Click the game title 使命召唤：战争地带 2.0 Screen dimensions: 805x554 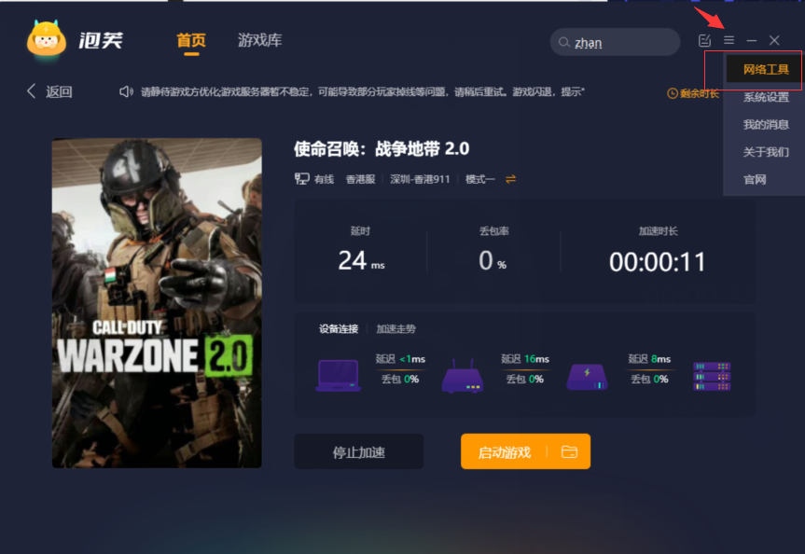coord(382,149)
